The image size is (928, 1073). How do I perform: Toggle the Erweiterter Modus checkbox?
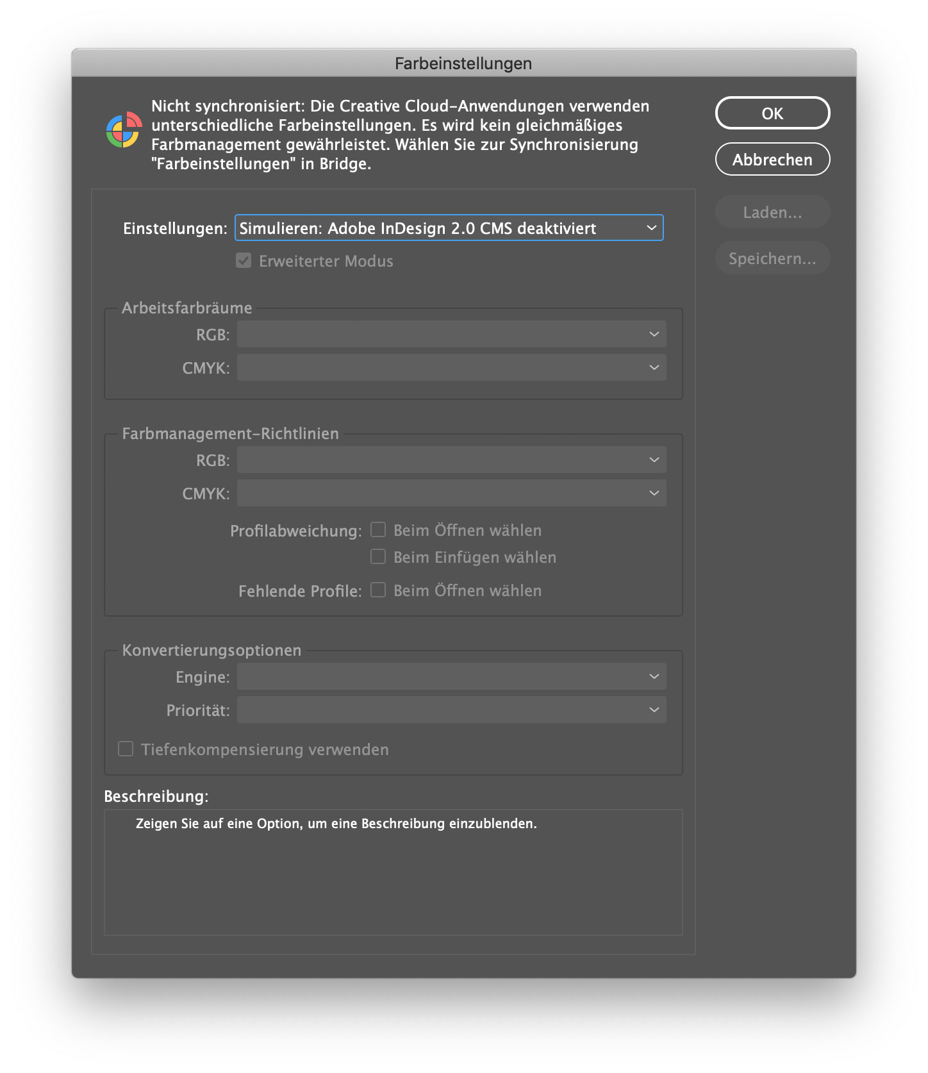[244, 261]
